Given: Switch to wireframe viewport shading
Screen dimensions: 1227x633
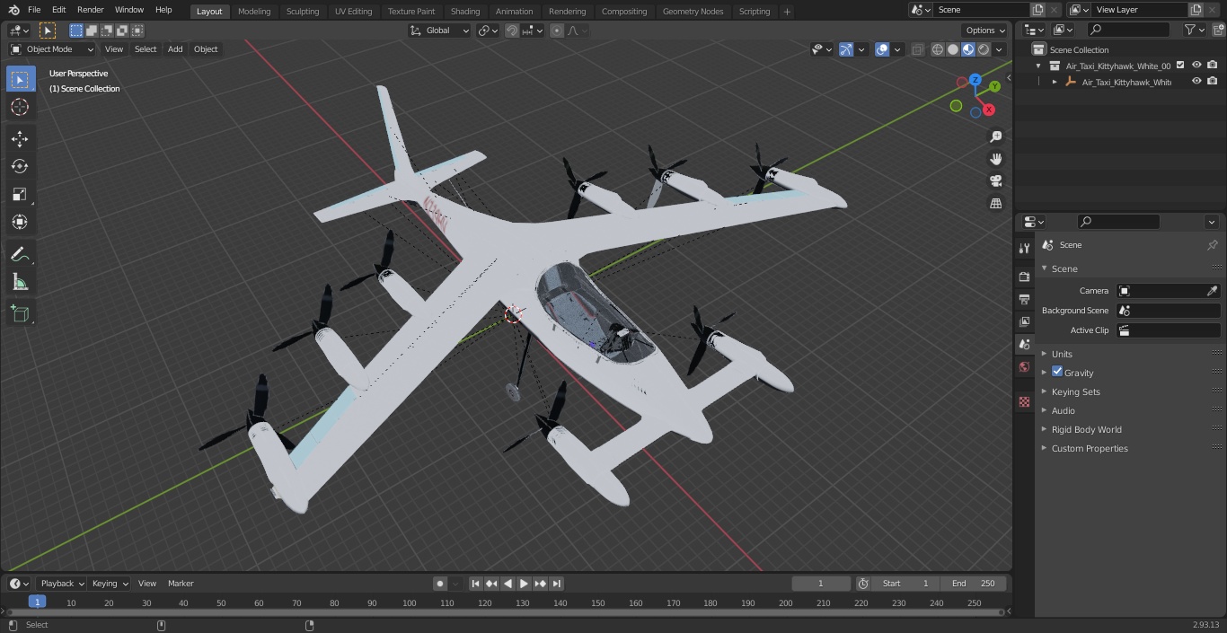Looking at the screenshot, I should (x=938, y=49).
